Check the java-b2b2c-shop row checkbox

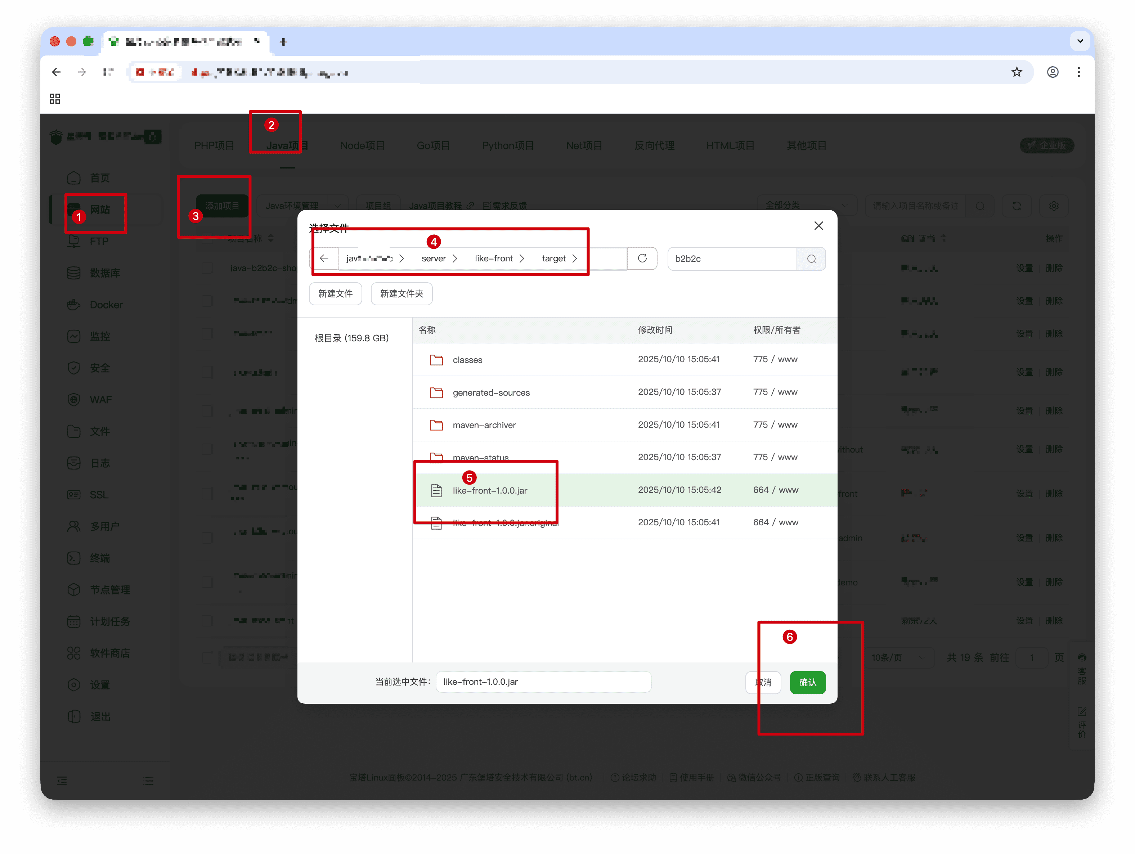tap(207, 268)
